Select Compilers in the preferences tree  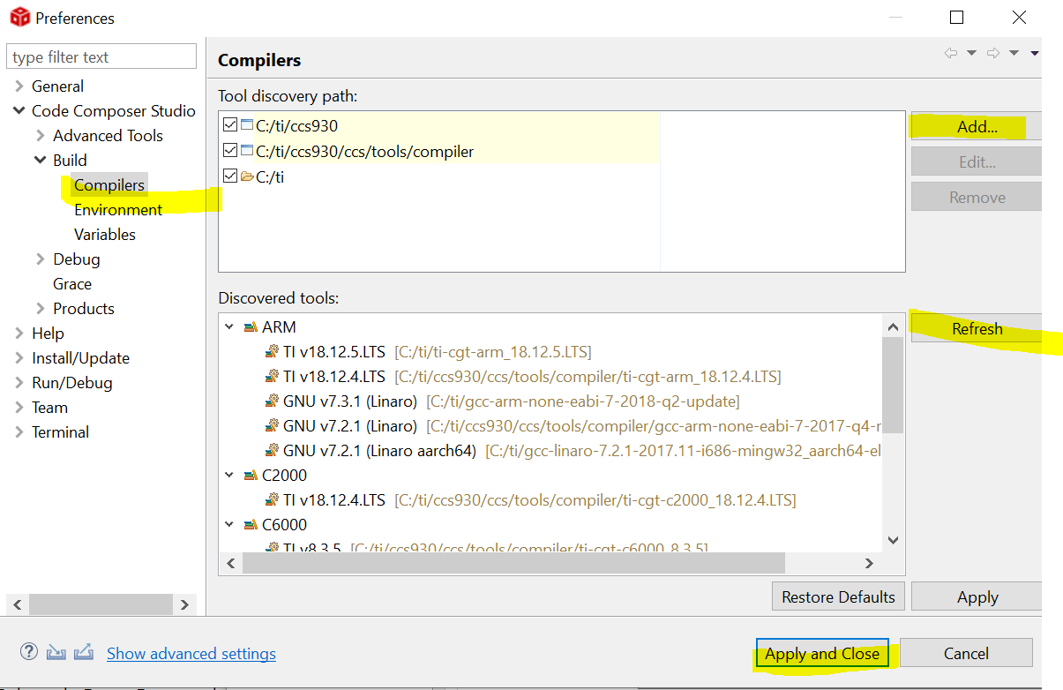point(109,185)
